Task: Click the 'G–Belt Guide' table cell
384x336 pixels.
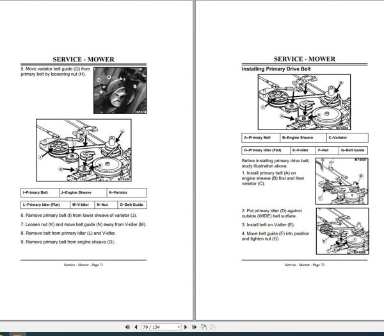Action: click(353, 150)
